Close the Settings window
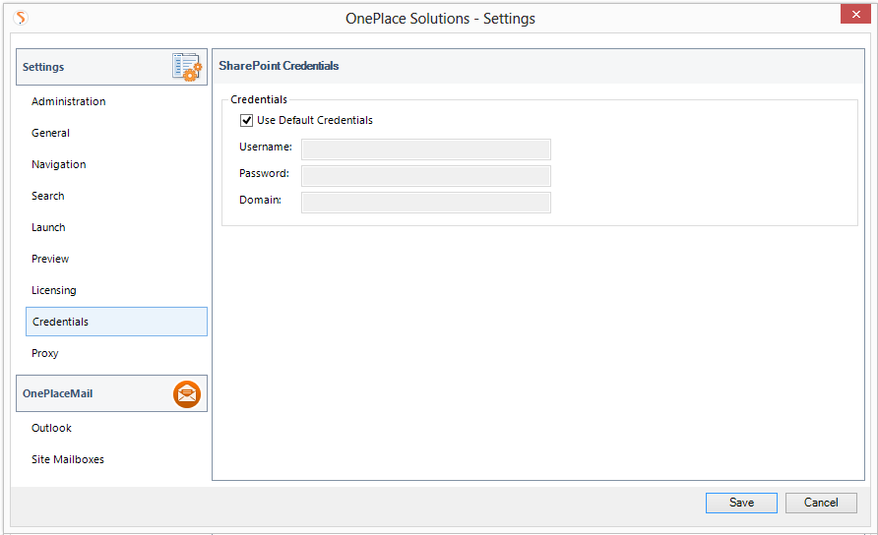Screen dimensions: 878x535 coord(853,16)
